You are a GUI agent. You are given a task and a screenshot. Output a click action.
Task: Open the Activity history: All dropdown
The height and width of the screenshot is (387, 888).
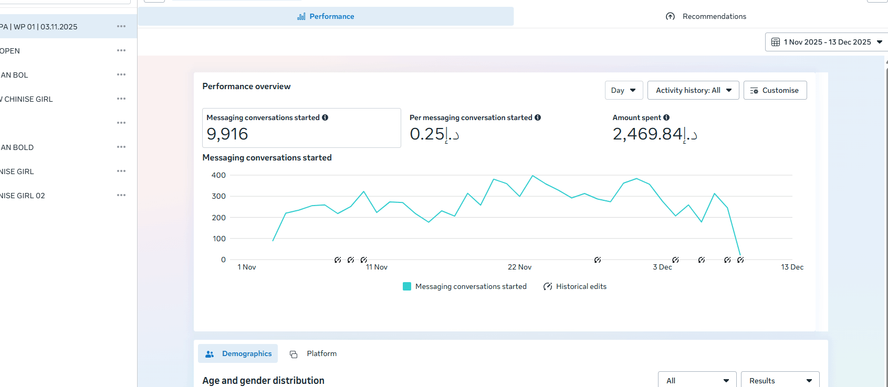pos(693,90)
